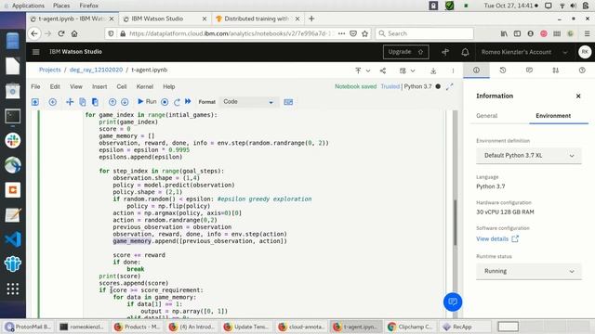Open the blue chat assistant bubble

(x=453, y=302)
